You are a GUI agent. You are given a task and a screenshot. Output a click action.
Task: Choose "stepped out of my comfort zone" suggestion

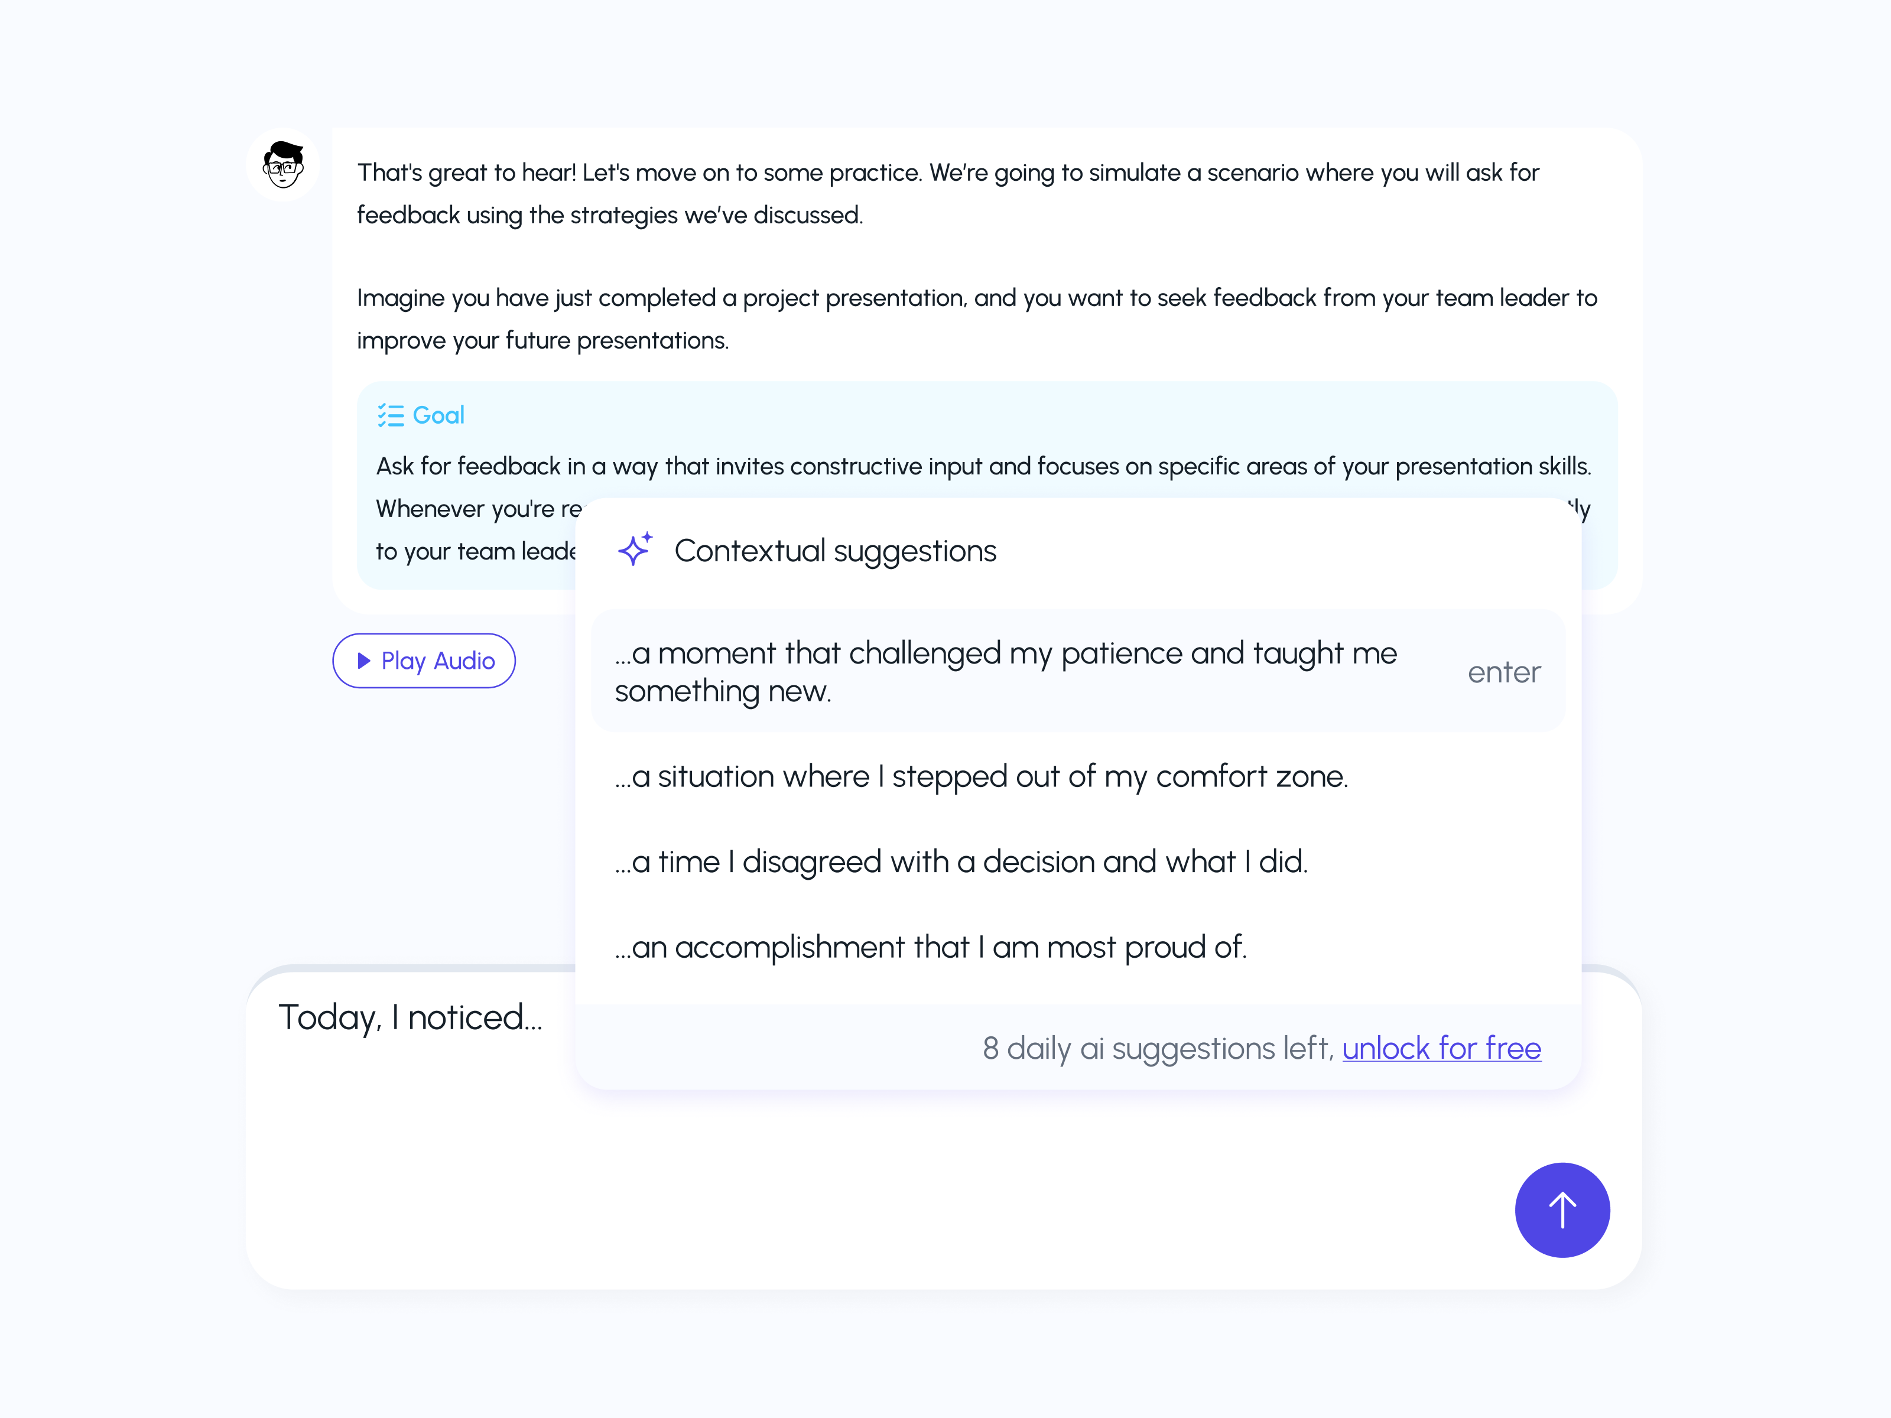[980, 776]
